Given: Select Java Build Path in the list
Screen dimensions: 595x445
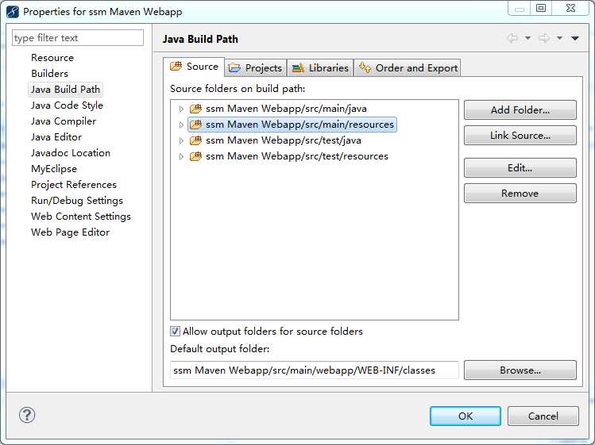Looking at the screenshot, I should point(66,90).
